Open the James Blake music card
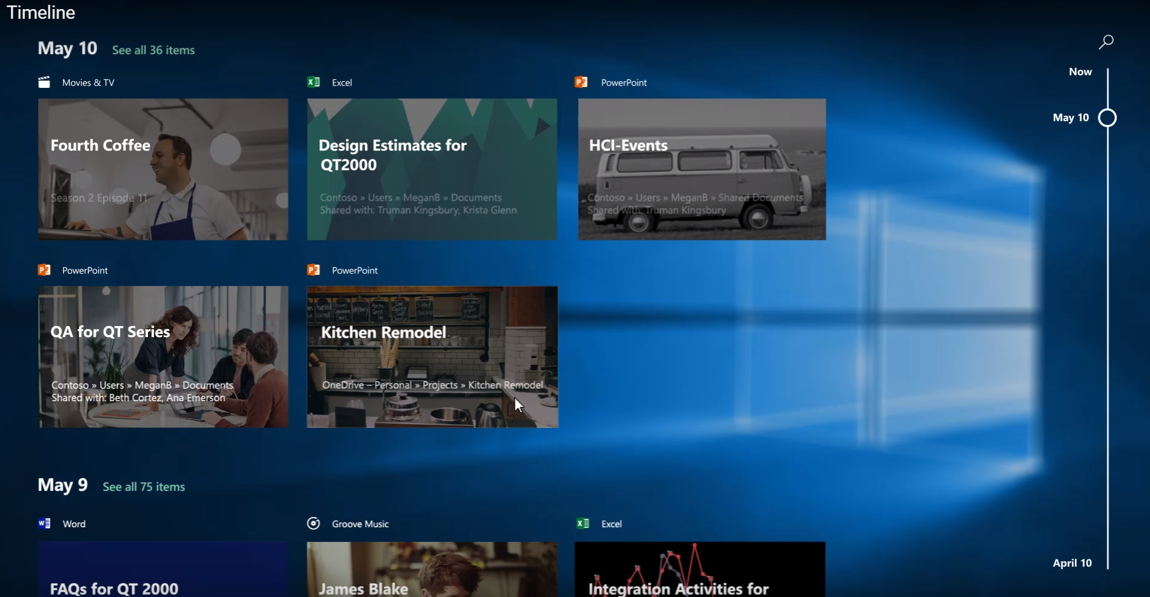Image resolution: width=1150 pixels, height=597 pixels. pos(432,569)
